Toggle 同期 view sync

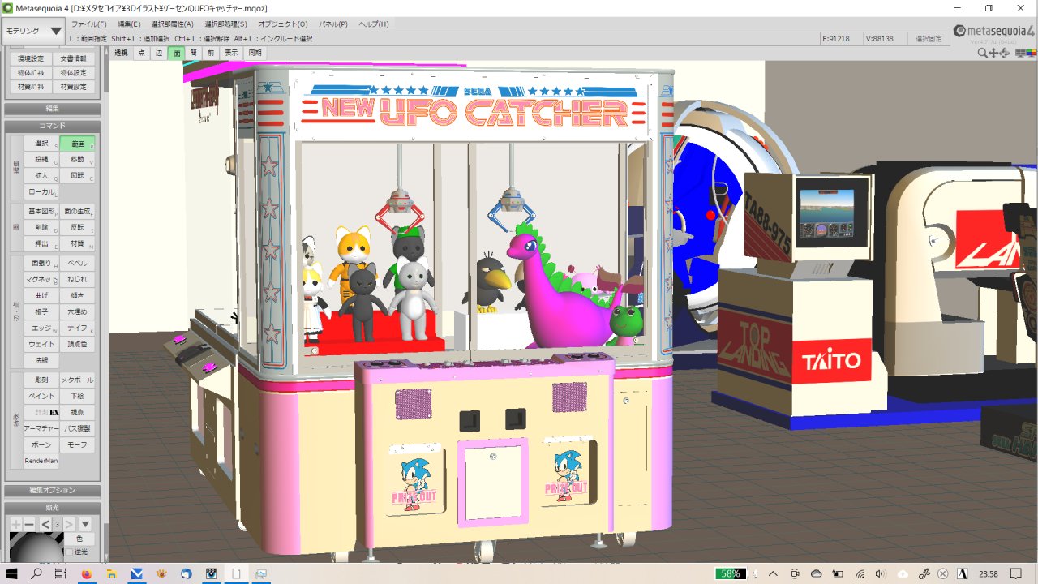click(255, 53)
